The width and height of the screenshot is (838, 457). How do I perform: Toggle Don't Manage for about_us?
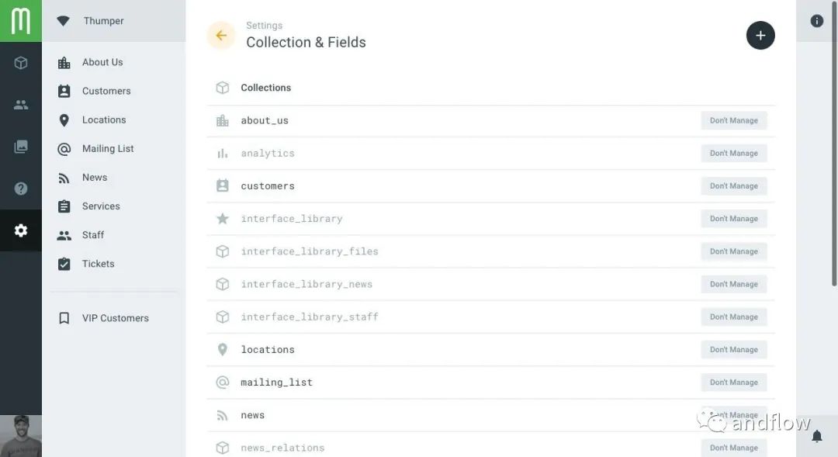tap(733, 120)
